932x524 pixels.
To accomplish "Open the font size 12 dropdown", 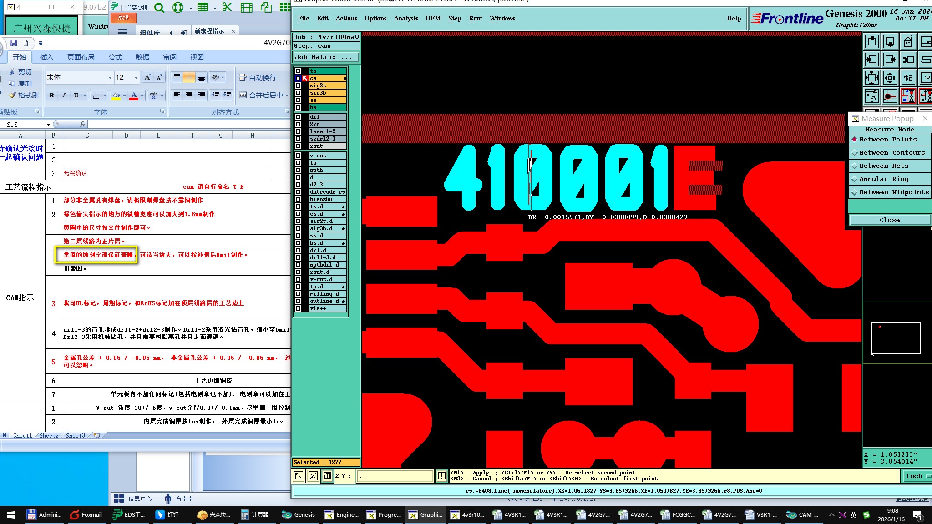I will click(x=136, y=78).
